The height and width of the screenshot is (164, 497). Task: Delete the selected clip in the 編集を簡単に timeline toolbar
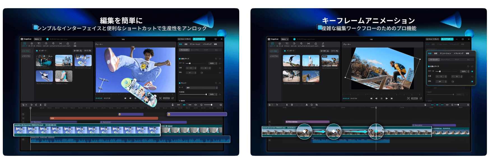pyautogui.click(x=45, y=105)
